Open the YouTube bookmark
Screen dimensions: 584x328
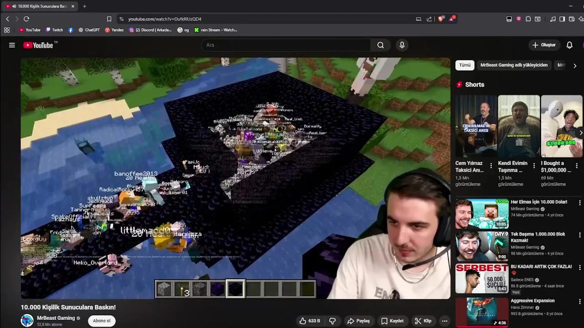pos(30,30)
